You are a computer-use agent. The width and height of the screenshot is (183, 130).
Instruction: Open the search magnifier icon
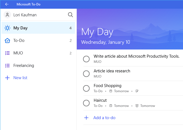click(70, 15)
